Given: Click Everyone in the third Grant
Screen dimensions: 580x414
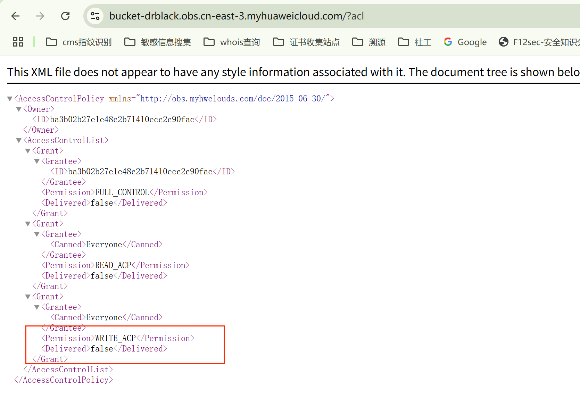Looking at the screenshot, I should click(x=104, y=317).
